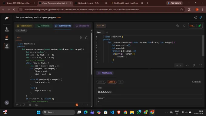Open the timer icon in top banner
The height and width of the screenshot is (116, 206).
pyautogui.click(x=195, y=18)
